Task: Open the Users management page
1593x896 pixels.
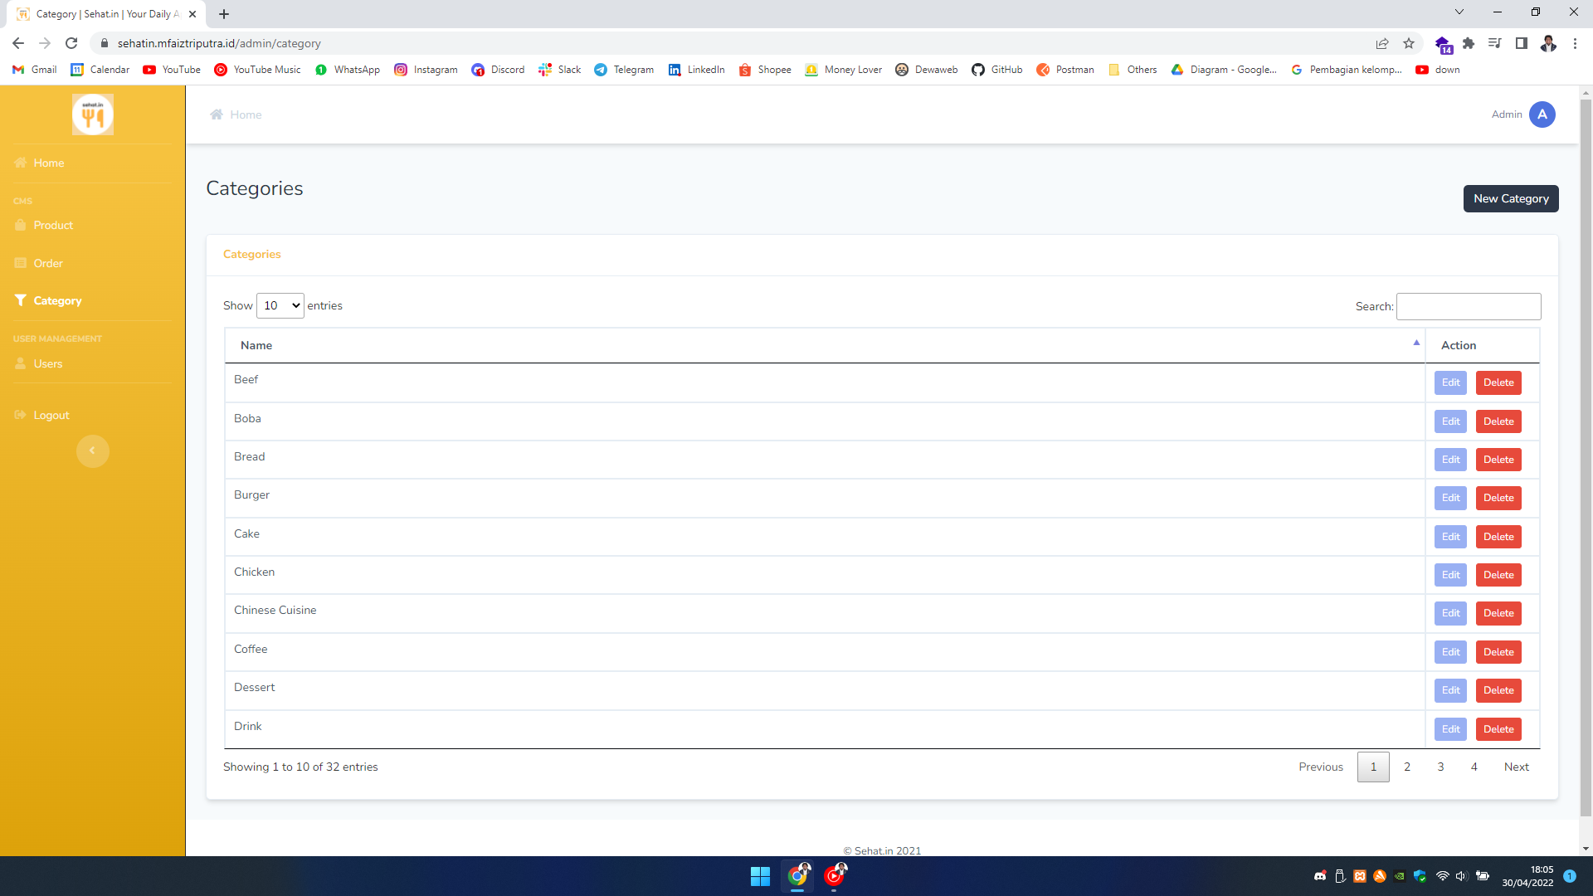Action: click(x=48, y=364)
